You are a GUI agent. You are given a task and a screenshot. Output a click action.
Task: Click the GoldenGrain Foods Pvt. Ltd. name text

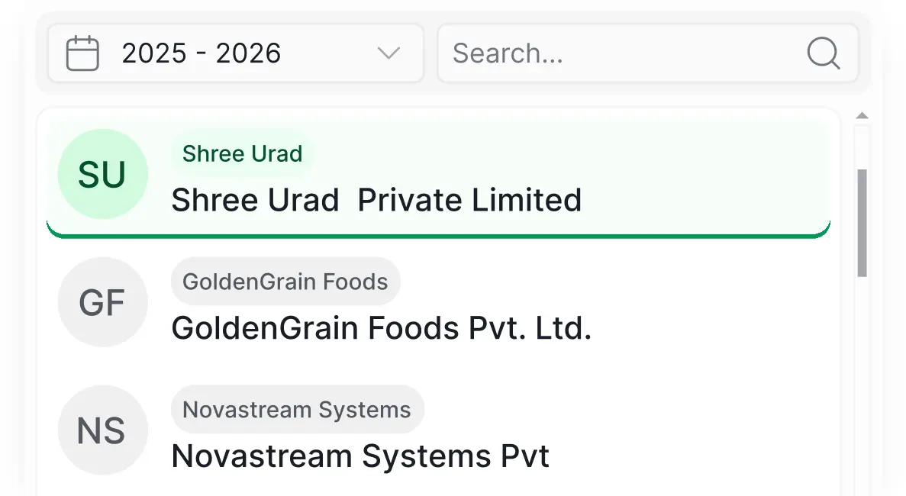pos(382,328)
